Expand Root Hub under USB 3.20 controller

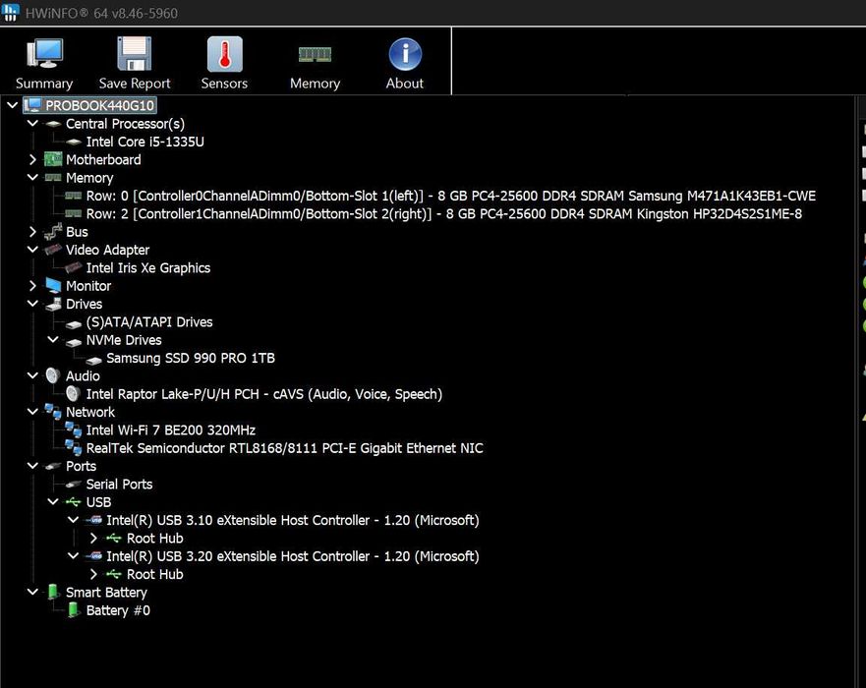[93, 574]
